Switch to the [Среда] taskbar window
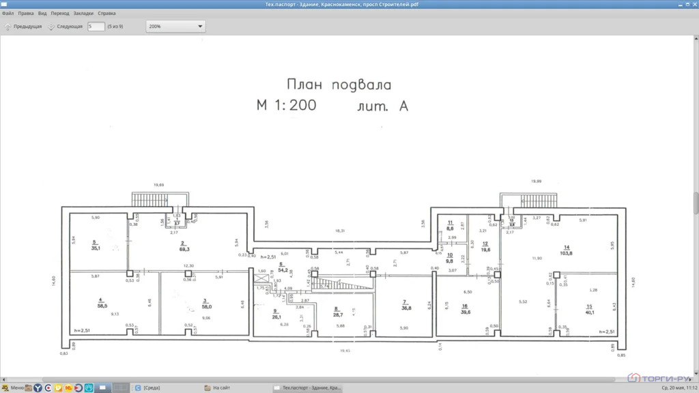 tap(148, 388)
